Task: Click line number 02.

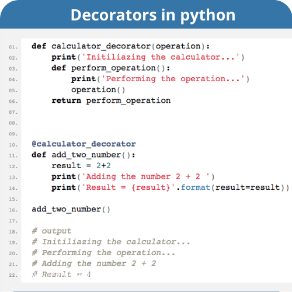Action: 13,58
